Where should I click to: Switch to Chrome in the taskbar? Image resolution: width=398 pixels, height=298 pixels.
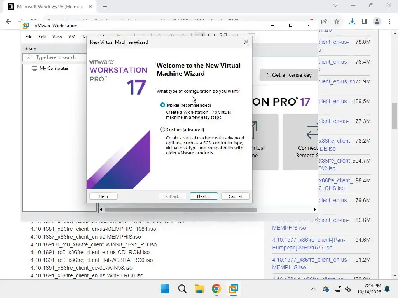pos(216,289)
